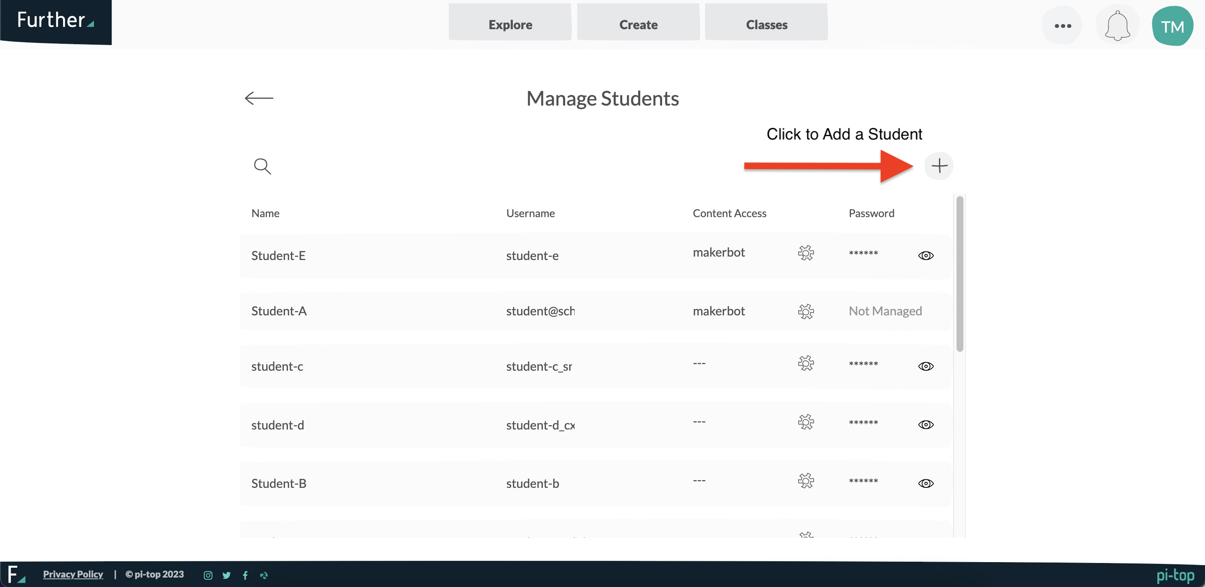Reveal the password for Student-E

pos(926,255)
